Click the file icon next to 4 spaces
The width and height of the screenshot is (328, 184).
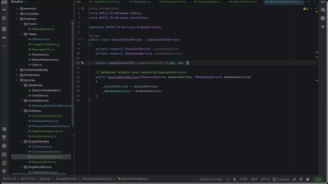pos(274,179)
